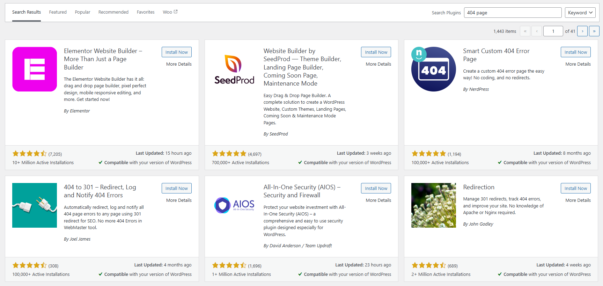Click author link NerdPress
Image resolution: width=603 pixels, height=286 pixels.
click(479, 89)
